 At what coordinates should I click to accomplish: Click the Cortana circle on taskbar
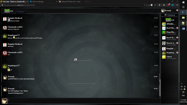tap(183, 7)
